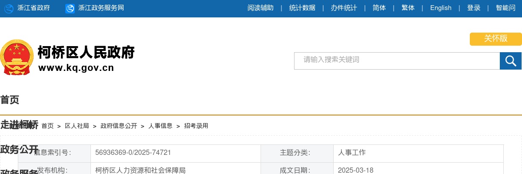522x174 pixels.
Task: Click 登录 to log in
Action: click(474, 8)
